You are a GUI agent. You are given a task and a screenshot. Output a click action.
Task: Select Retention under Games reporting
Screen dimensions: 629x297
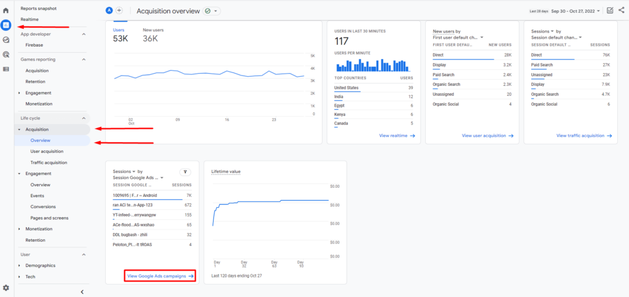pos(35,82)
